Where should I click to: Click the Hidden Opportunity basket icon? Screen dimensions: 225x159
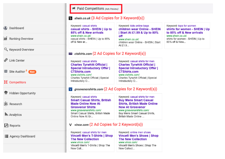(6, 93)
